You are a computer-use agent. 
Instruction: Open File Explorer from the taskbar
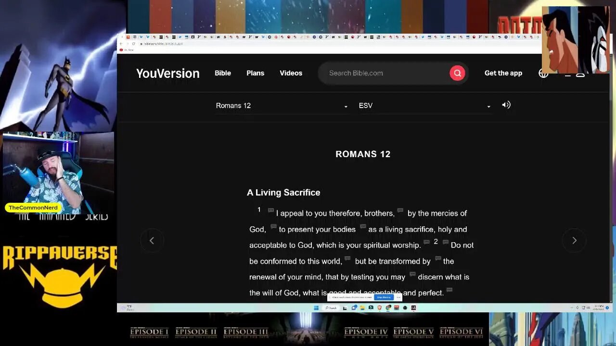coord(362,308)
